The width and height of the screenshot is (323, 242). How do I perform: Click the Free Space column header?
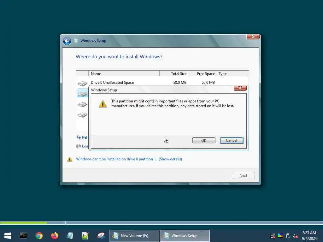point(202,73)
